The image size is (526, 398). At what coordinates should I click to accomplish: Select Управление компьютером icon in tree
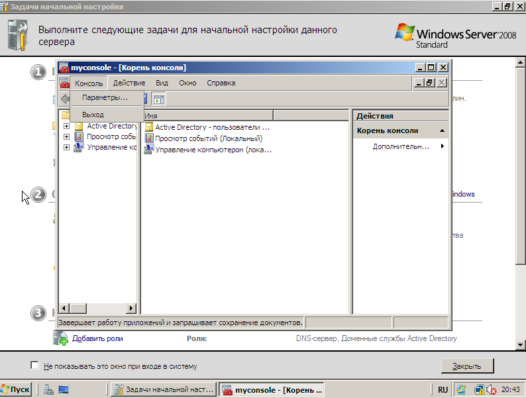coord(79,148)
